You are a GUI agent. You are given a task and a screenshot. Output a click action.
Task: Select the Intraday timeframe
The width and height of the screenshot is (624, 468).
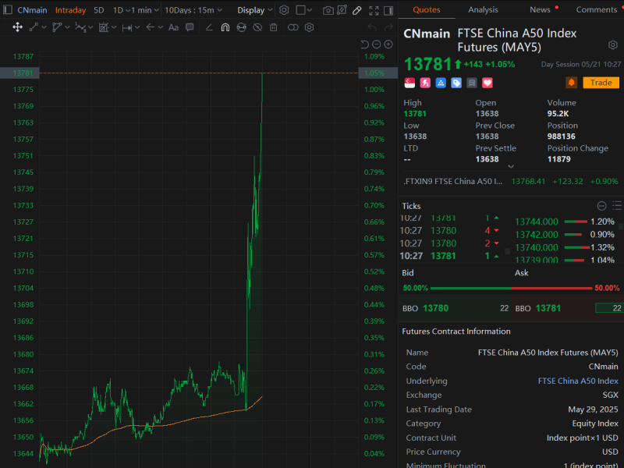(x=70, y=10)
